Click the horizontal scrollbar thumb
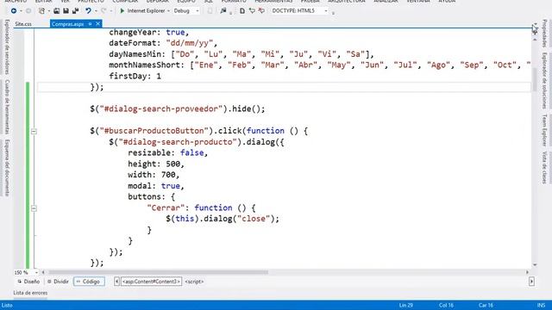Viewport: 552px width, 310px height. coord(158,272)
